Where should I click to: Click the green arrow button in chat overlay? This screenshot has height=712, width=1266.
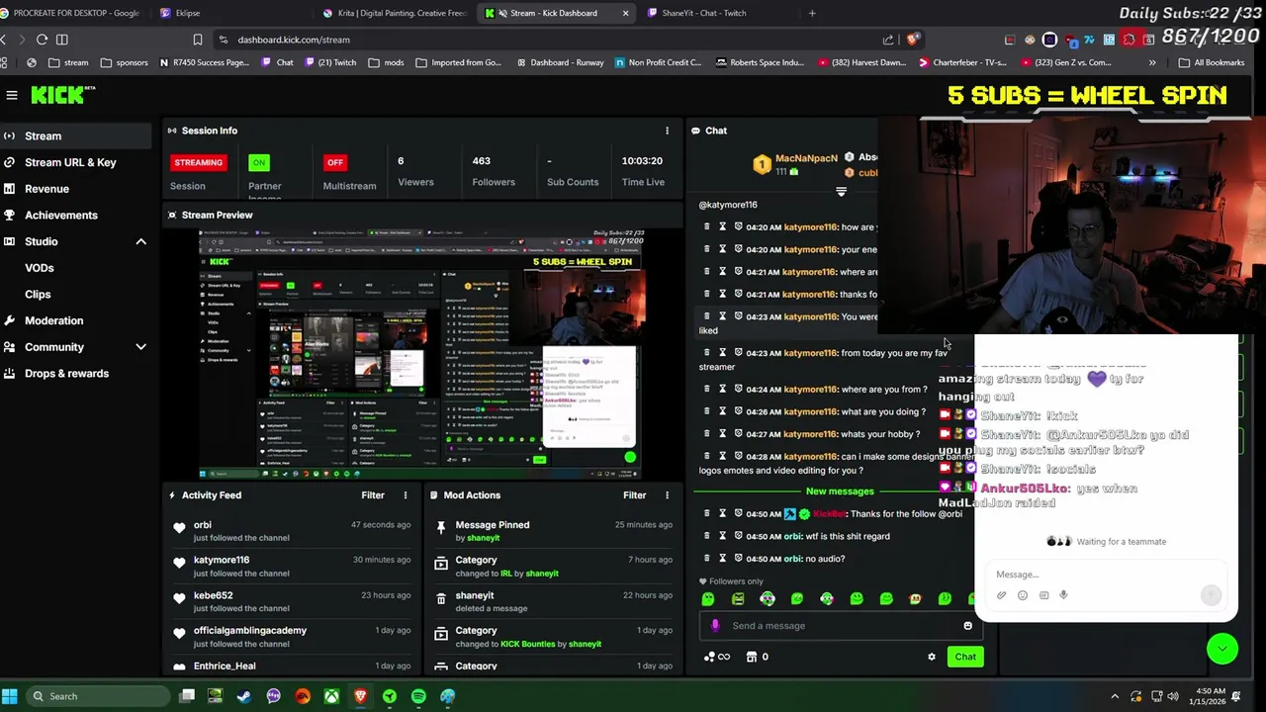[1222, 649]
